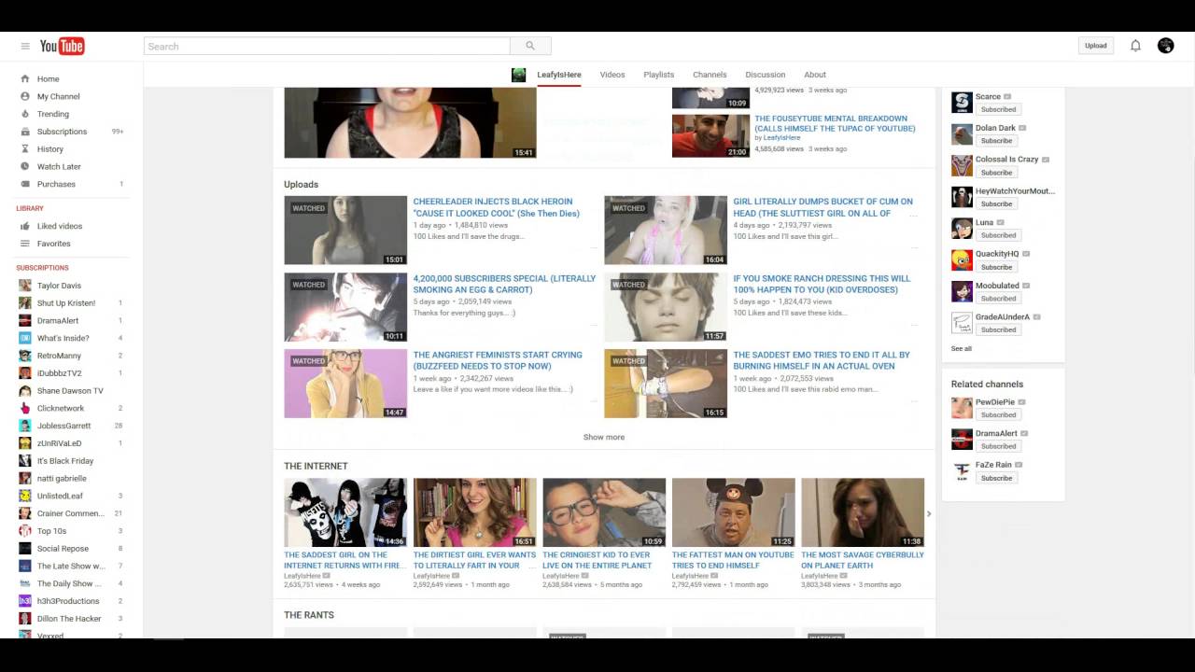
Task: Open the account avatar menu
Action: tap(1165, 46)
